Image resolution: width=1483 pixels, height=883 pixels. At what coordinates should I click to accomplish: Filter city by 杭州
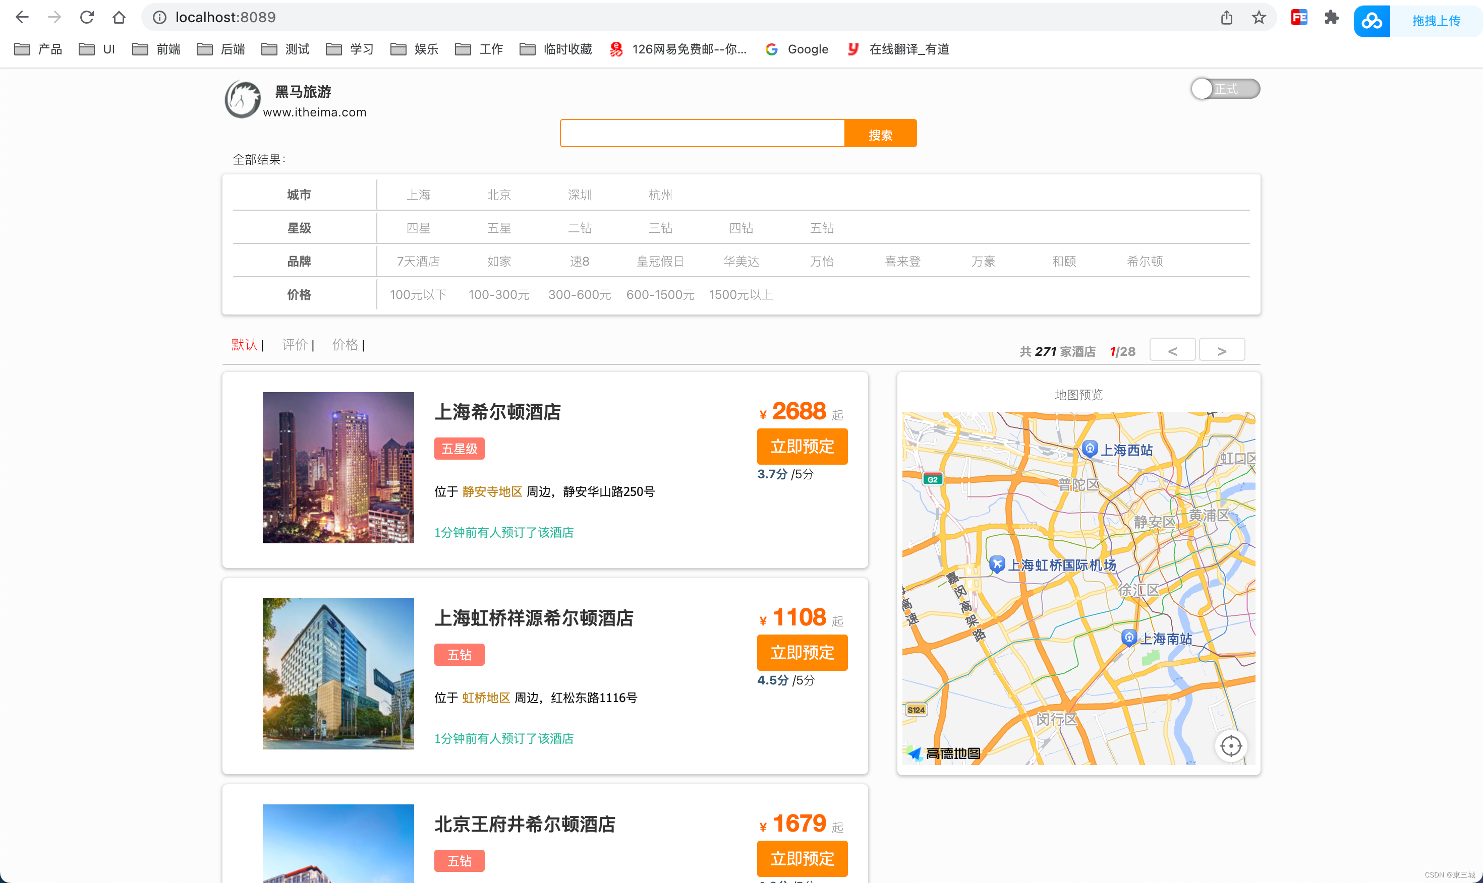tap(660, 195)
